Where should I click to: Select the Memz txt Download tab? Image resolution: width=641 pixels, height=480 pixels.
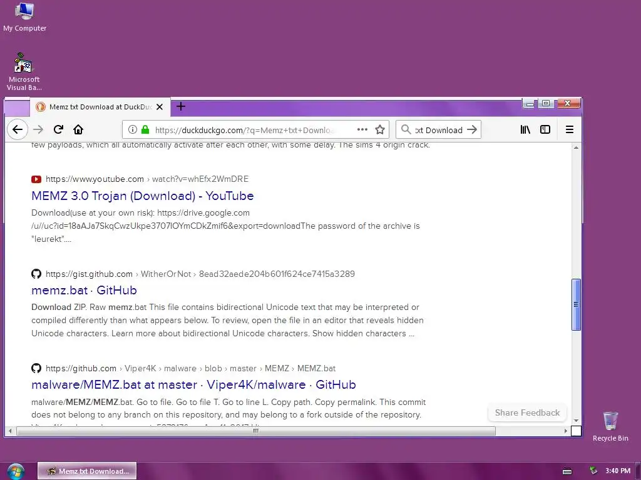coord(100,107)
